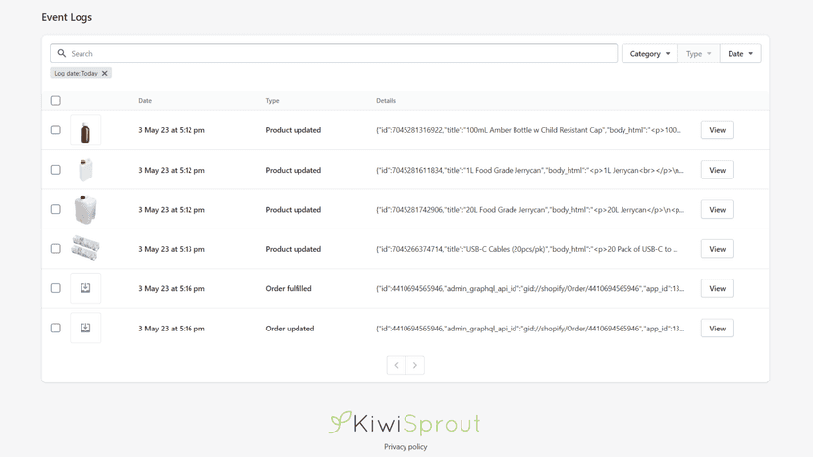Click the 3 May 23 at 5:13 pm date
The width and height of the screenshot is (813, 457).
click(x=172, y=249)
